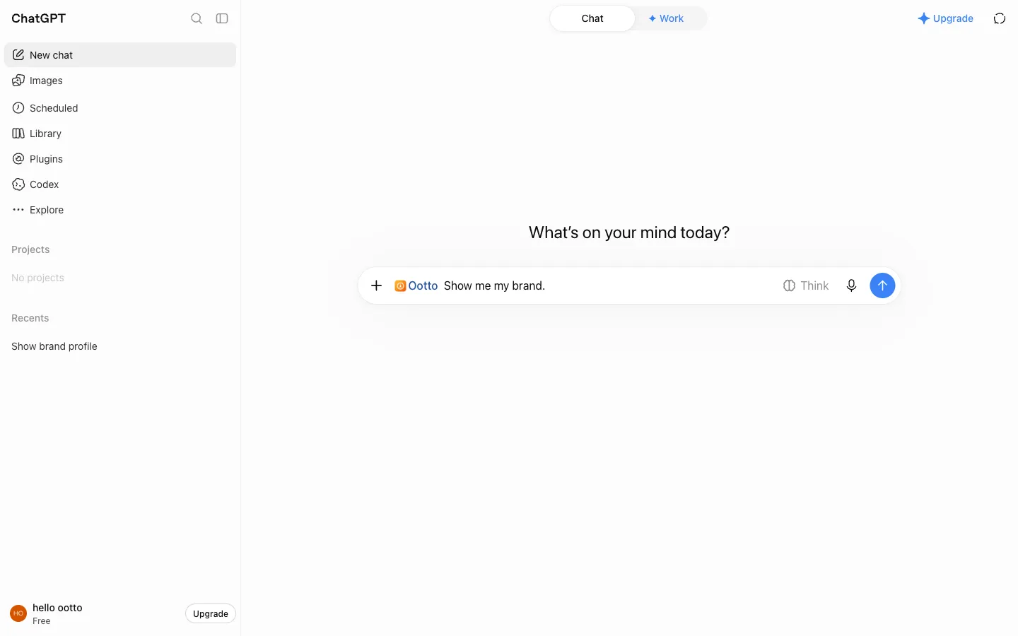Open Images in the sidebar

(120, 81)
